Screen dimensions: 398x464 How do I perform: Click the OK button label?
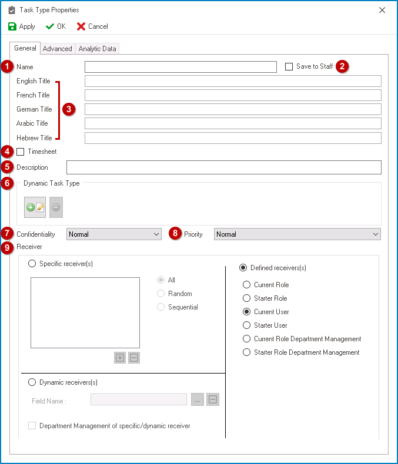click(x=62, y=26)
